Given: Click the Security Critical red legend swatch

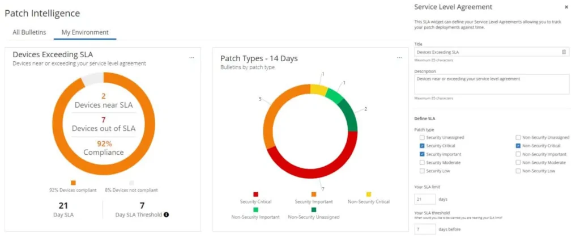Looking at the screenshot, I should point(256,194).
